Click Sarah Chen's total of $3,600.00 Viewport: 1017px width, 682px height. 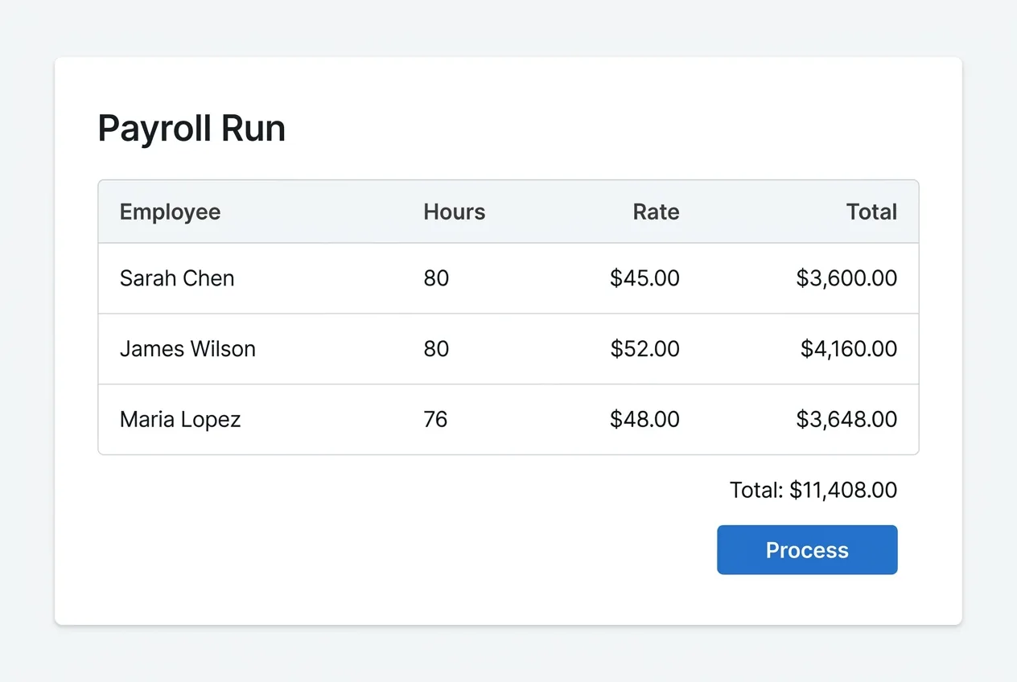pos(846,277)
